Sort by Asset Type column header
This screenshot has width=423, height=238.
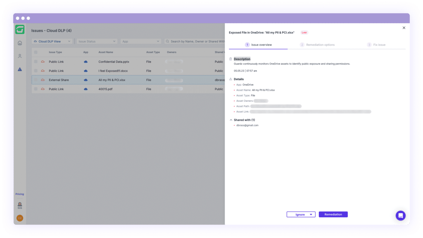[153, 52]
